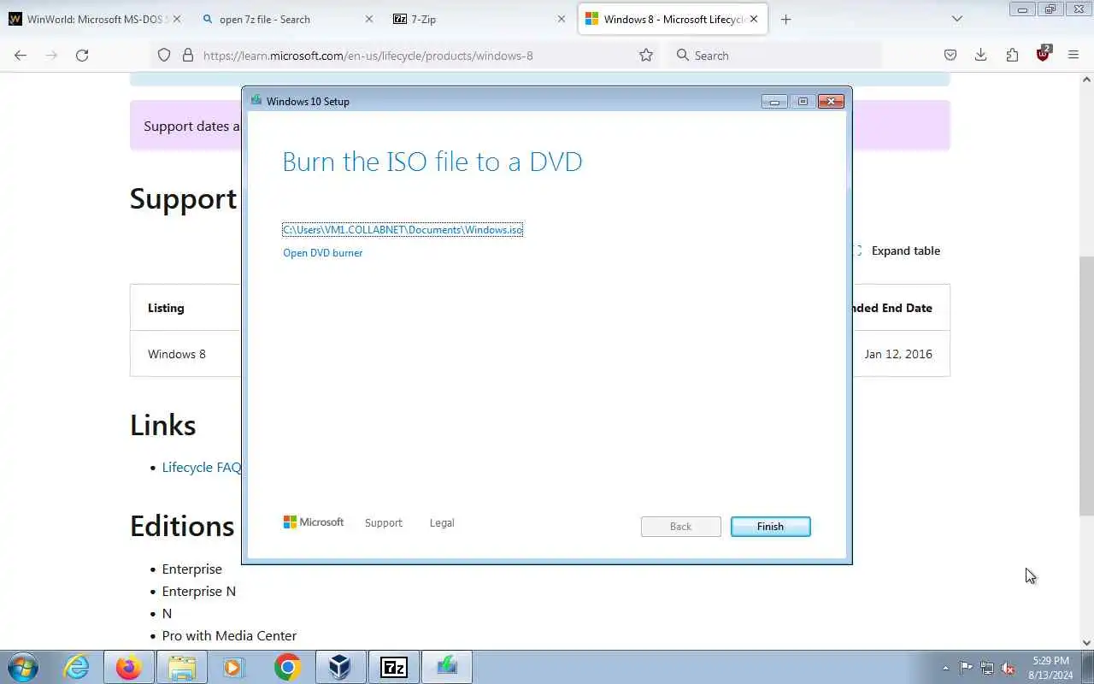Click the Microsoft logo in Setup footer

click(314, 522)
